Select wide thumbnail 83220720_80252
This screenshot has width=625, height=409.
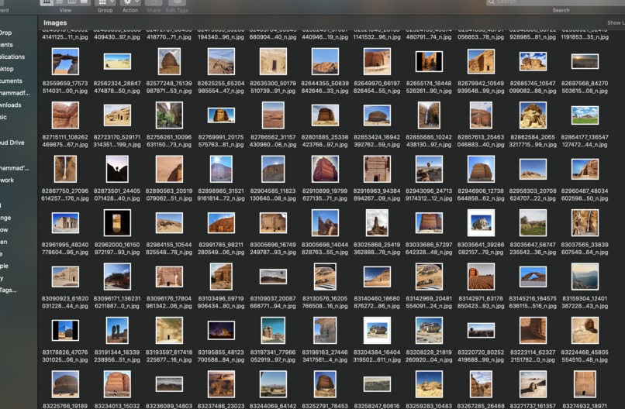[481, 330]
